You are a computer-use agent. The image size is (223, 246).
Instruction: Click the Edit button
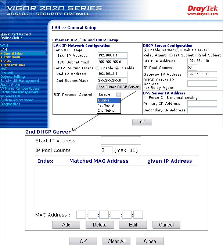coord(133,225)
